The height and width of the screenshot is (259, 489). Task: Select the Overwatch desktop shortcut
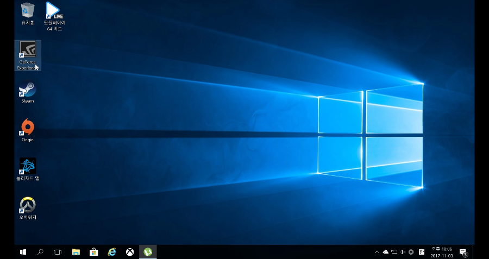click(x=28, y=208)
